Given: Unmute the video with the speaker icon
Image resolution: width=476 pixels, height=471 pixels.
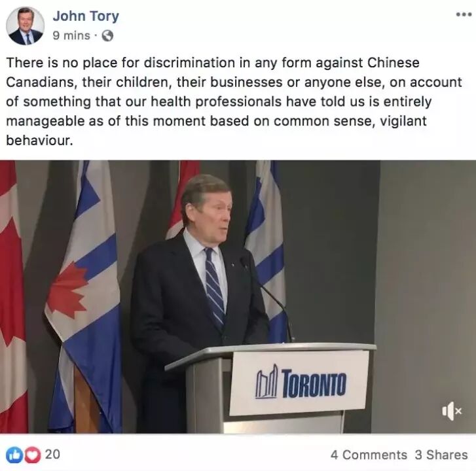Looking at the screenshot, I should point(452,411).
